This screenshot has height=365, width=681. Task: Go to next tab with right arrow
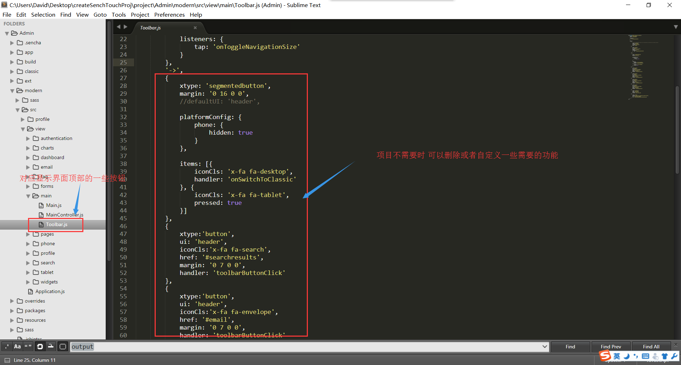(125, 27)
